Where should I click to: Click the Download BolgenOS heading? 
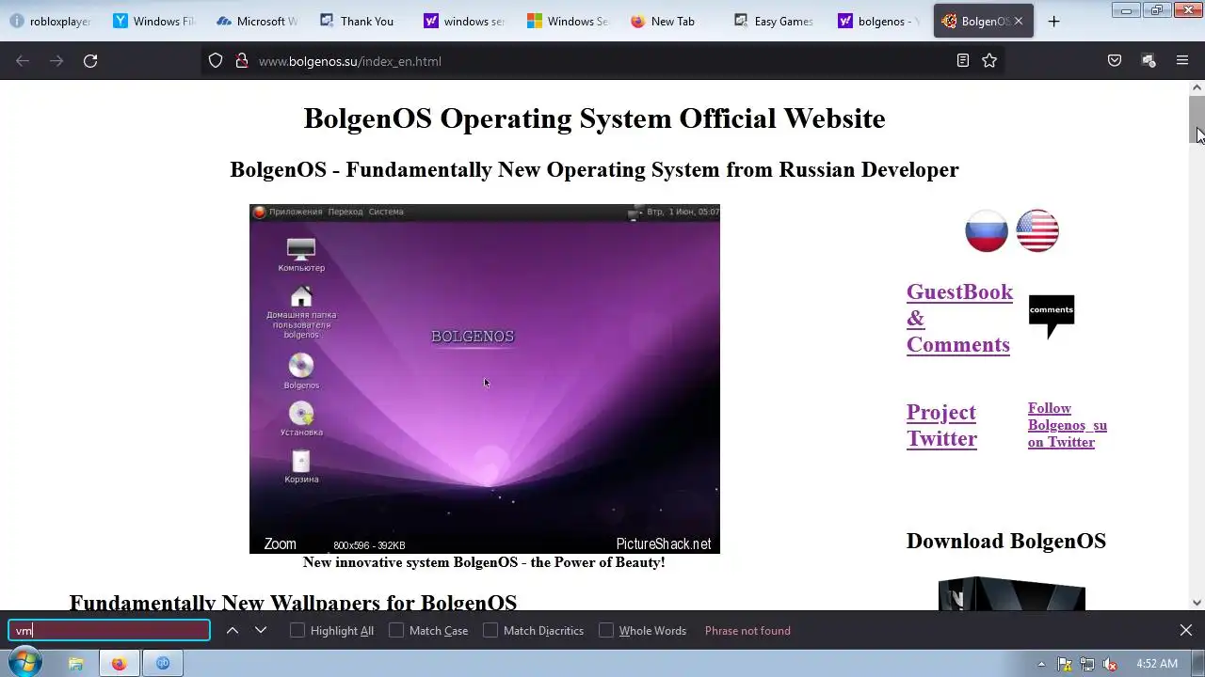(1006, 541)
